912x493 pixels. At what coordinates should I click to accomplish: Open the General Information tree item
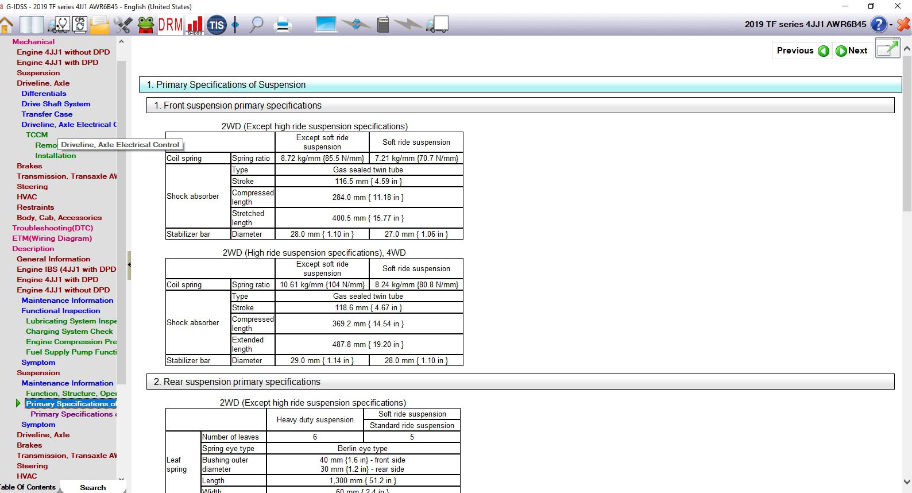tap(53, 259)
